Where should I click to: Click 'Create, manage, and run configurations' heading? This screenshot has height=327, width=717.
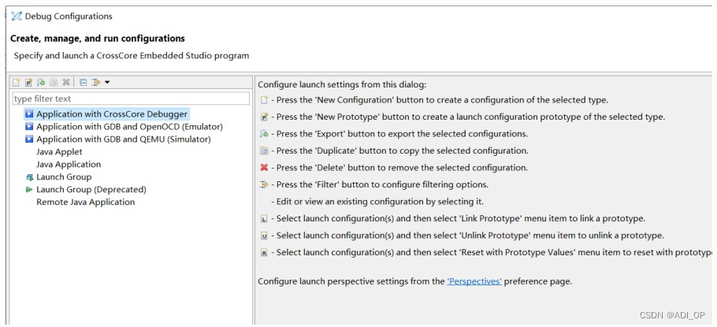click(98, 39)
